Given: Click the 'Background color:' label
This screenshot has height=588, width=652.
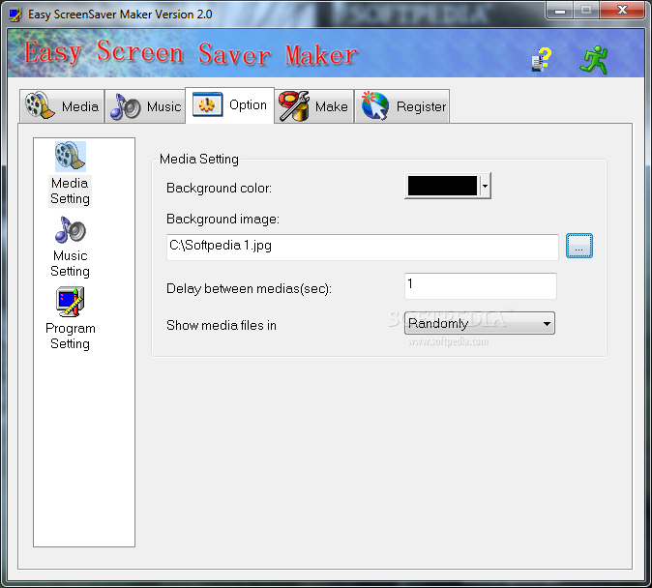Looking at the screenshot, I should point(220,188).
